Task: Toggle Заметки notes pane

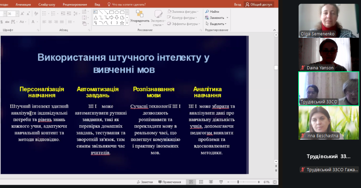Action: [145, 182]
